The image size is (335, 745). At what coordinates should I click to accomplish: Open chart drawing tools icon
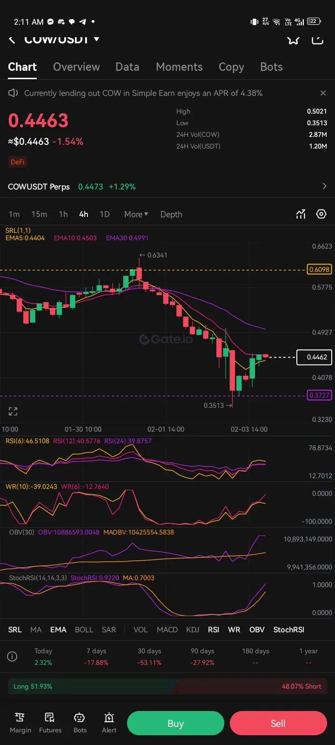[x=301, y=214]
